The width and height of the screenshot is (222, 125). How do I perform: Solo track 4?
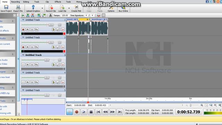(32, 82)
